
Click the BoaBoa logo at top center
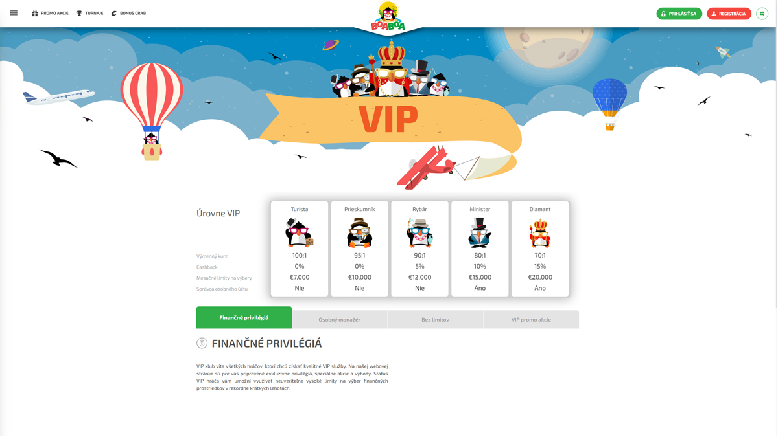coord(388,16)
